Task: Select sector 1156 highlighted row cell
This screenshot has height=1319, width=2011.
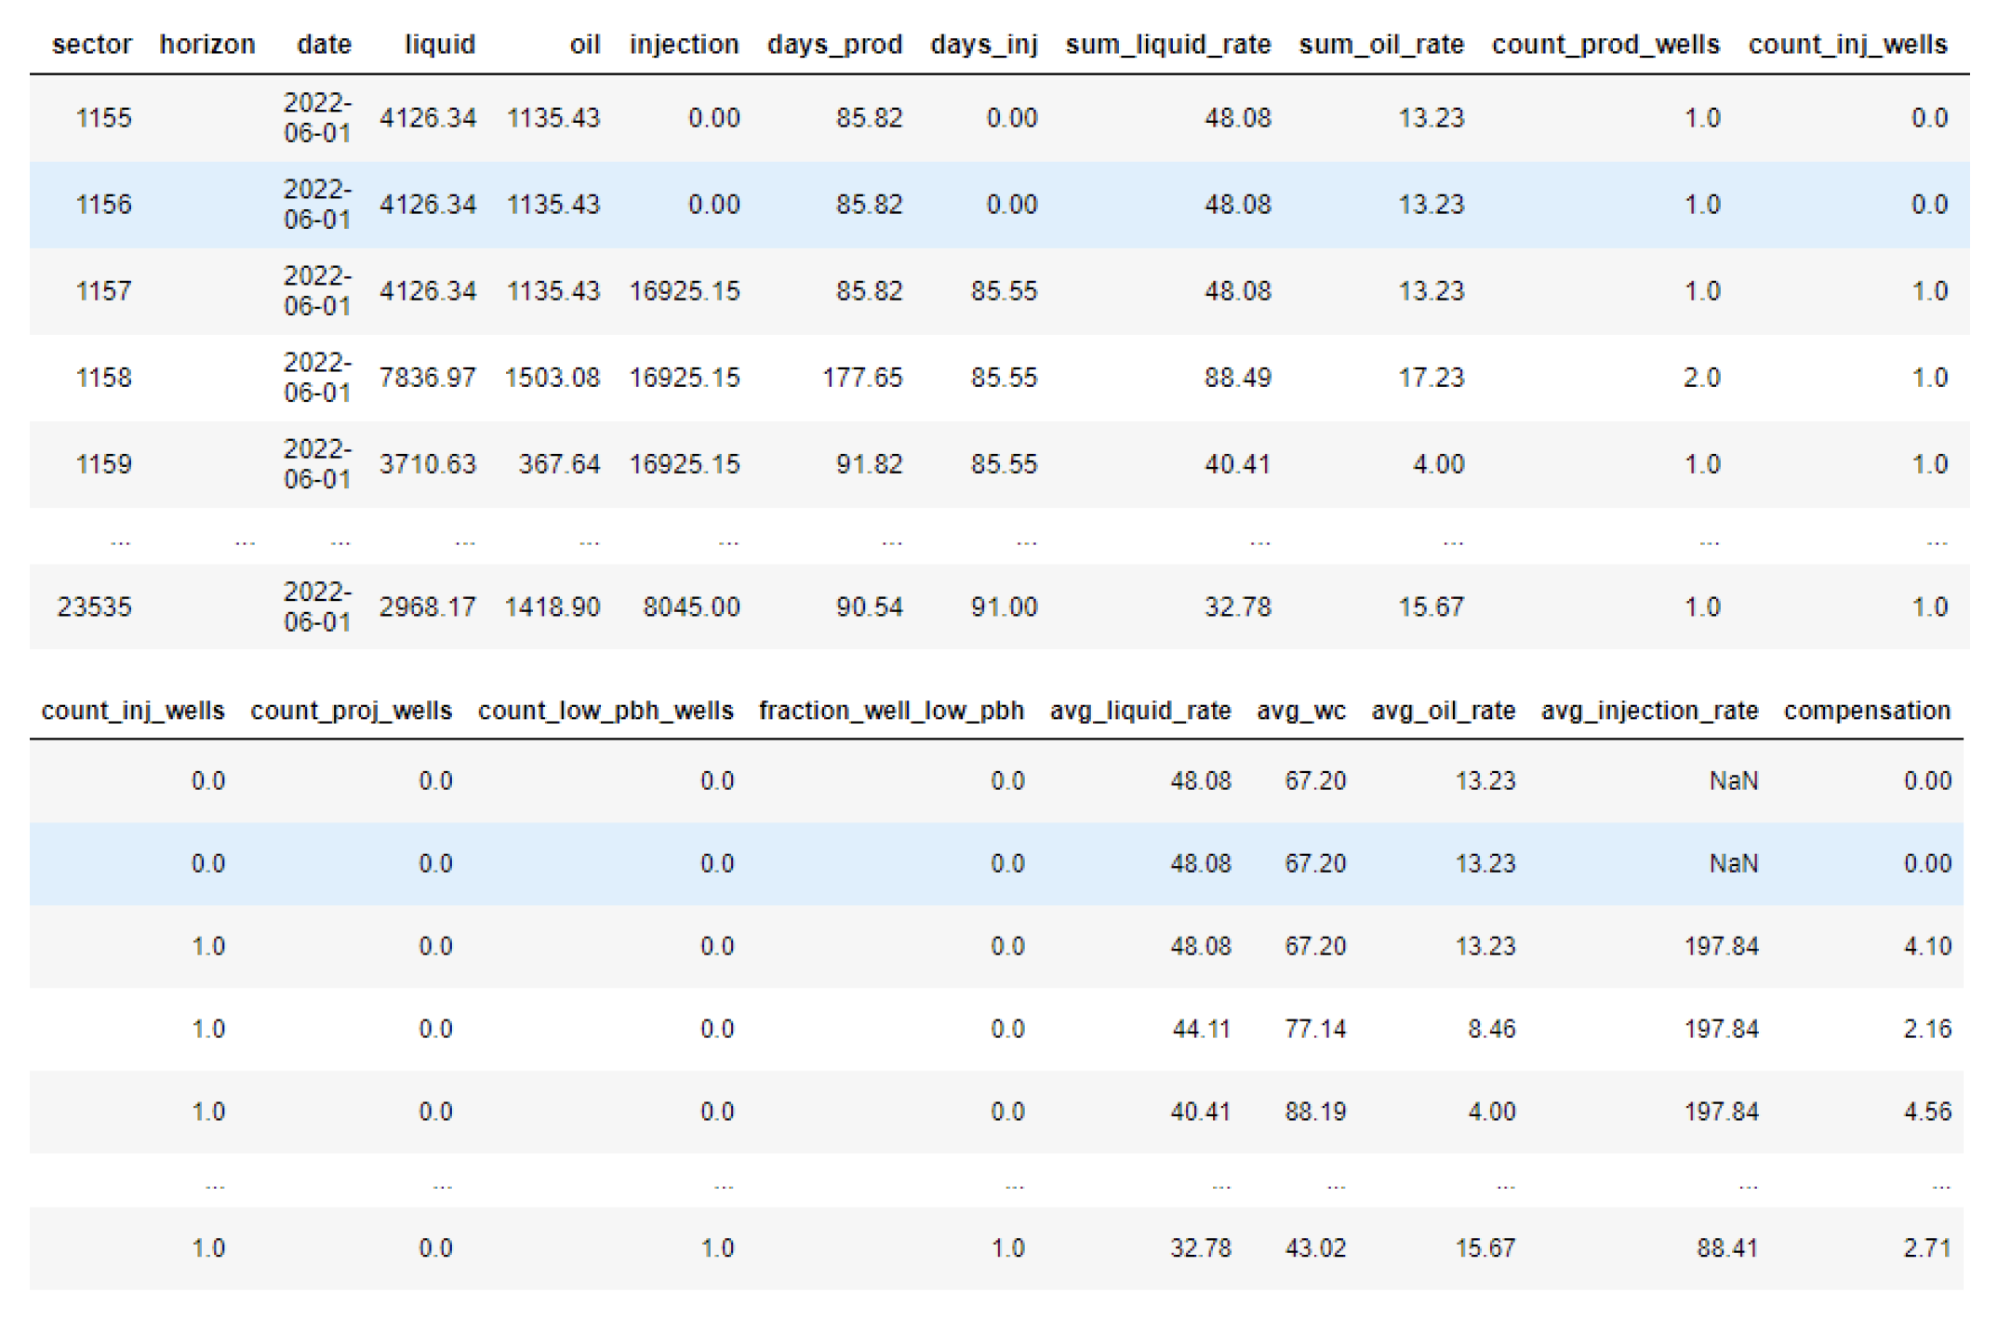Action: [103, 205]
